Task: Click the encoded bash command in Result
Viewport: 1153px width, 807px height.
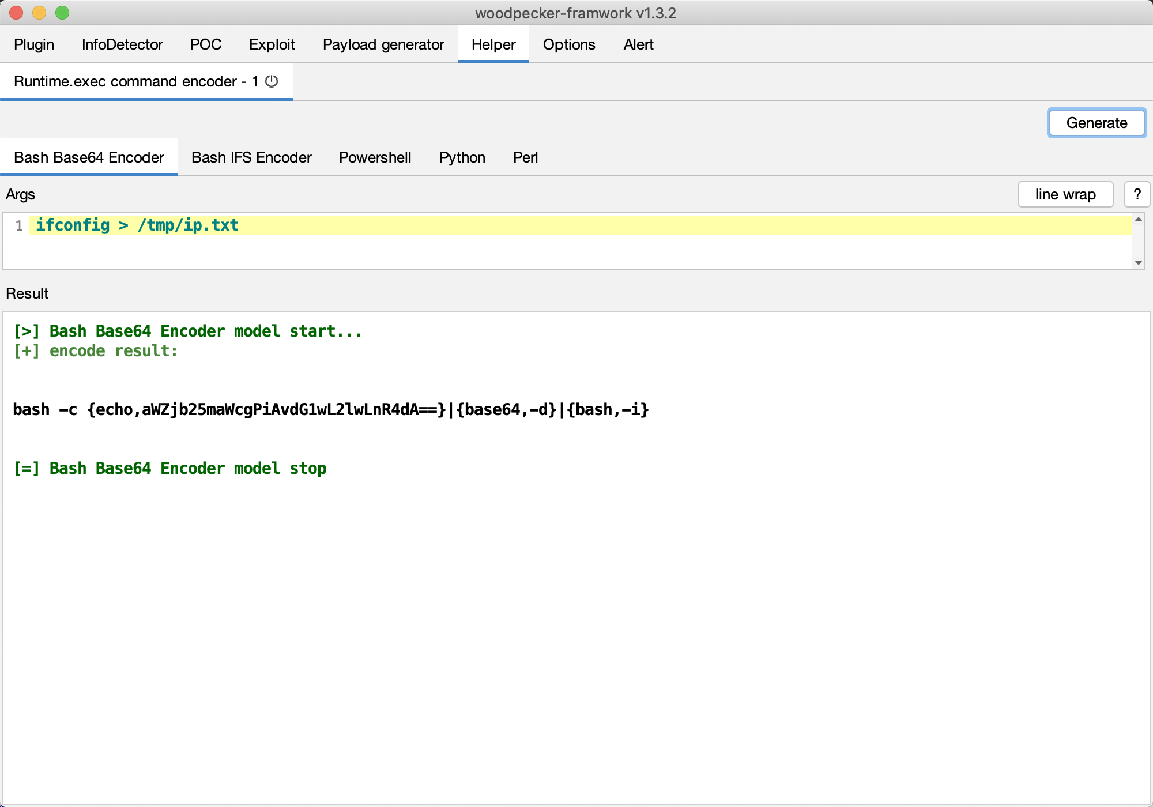Action: pos(331,410)
